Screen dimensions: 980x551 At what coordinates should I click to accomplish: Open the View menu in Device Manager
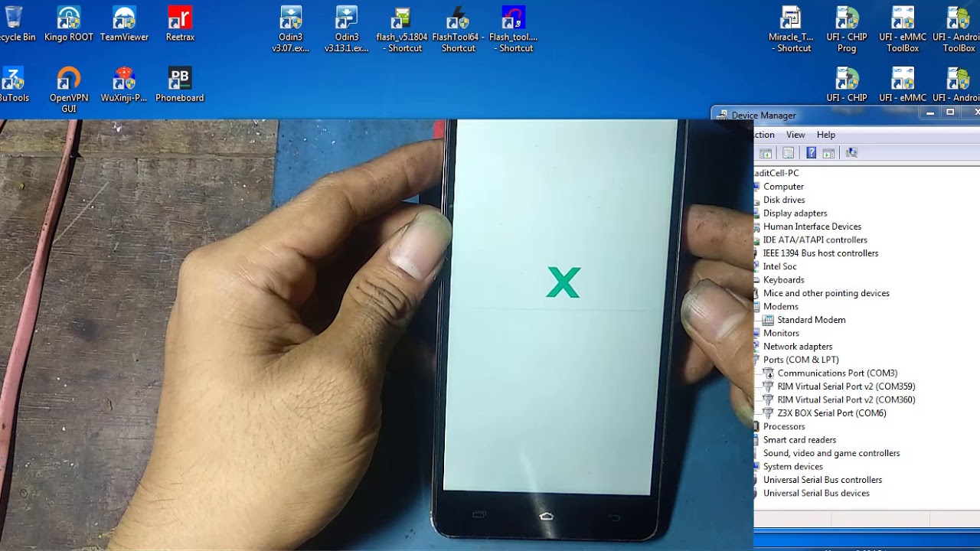795,135
